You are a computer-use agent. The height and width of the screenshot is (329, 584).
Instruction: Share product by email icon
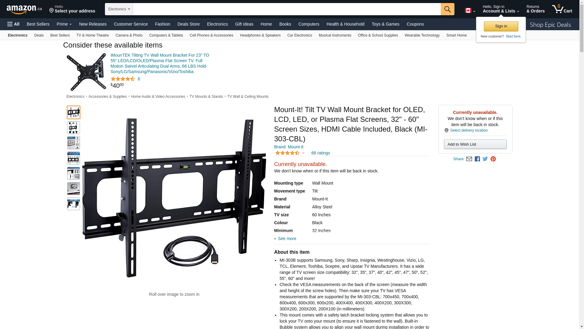tap(469, 159)
